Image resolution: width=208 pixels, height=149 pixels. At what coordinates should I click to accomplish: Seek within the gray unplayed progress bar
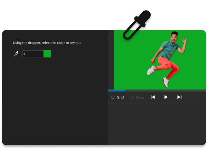click(165, 90)
